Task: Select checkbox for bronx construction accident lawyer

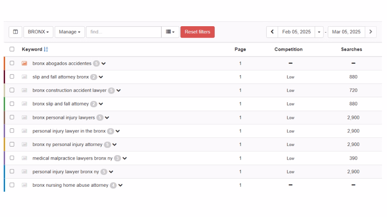Action: [12, 90]
